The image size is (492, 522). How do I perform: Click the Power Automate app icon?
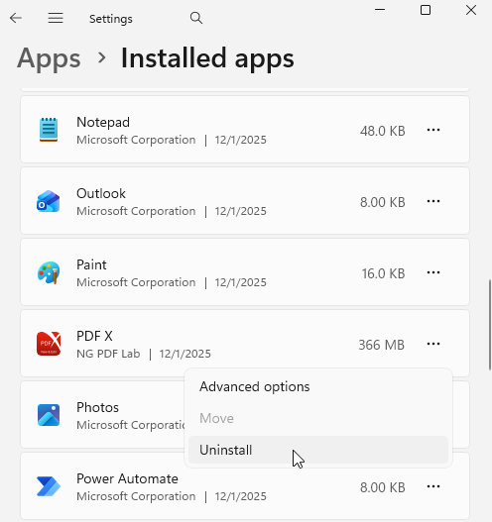click(x=49, y=486)
